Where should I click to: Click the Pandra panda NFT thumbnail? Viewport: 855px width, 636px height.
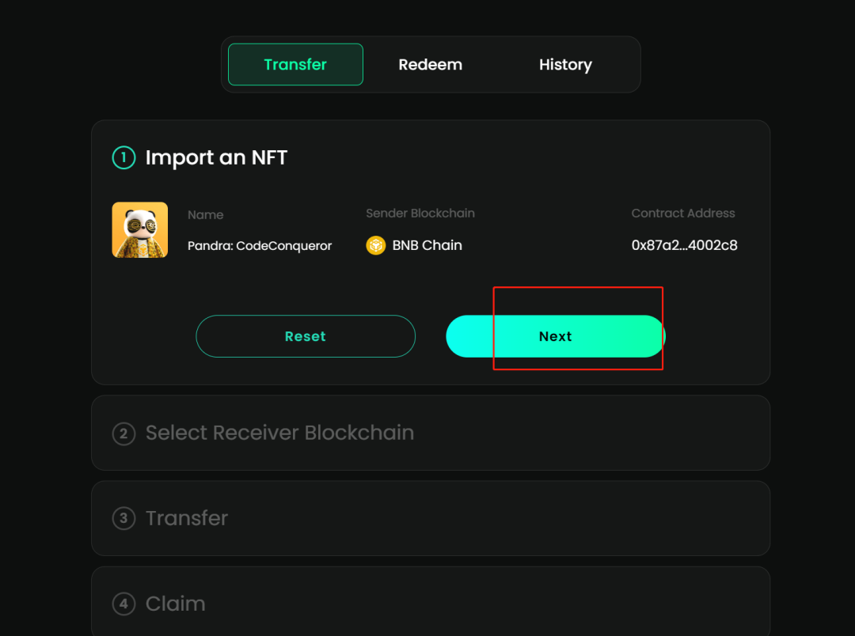139,230
